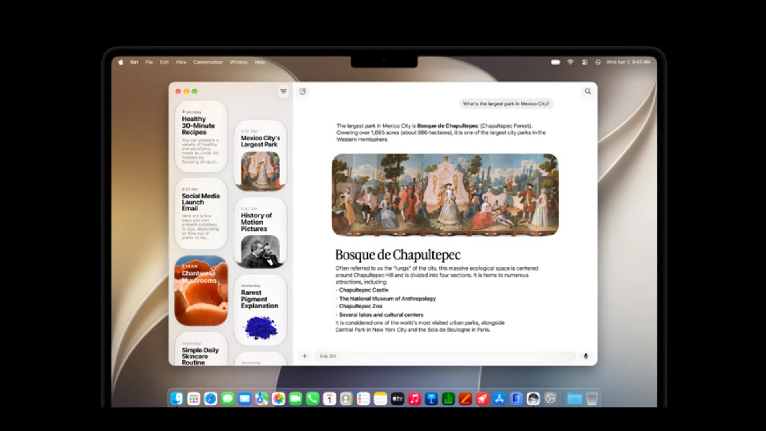Click the Wi-Fi status icon

click(570, 62)
